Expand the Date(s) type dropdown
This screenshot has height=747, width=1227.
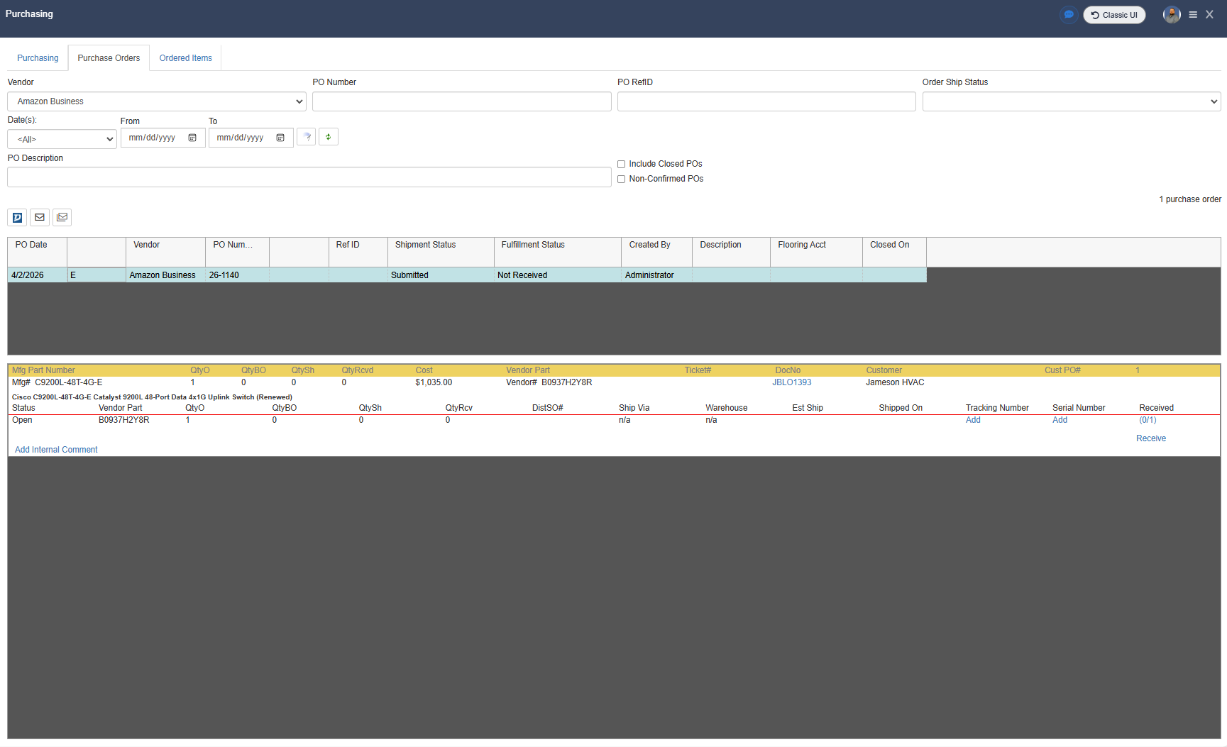62,139
